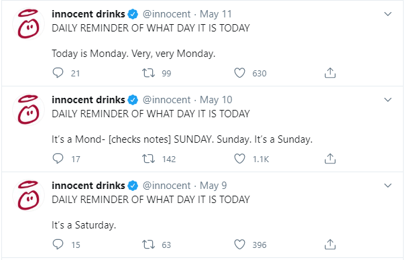Retweet the May 10 Sunday tweet
Image resolution: width=407 pixels, height=260 pixels.
click(x=148, y=159)
